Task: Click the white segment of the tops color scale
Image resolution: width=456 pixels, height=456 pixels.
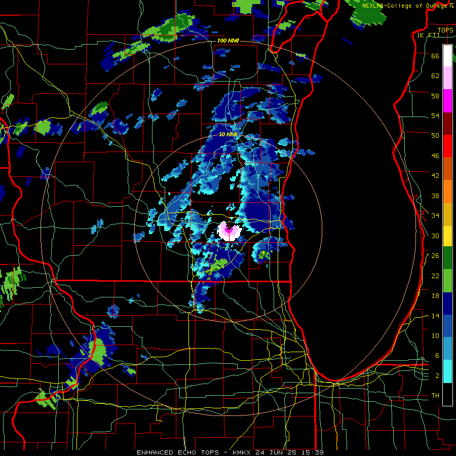Action: click(447, 56)
